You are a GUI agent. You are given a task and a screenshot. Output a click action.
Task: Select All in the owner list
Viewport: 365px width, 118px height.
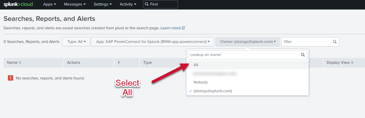pos(196,65)
